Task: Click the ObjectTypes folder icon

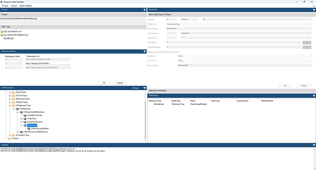Action: pos(13,102)
